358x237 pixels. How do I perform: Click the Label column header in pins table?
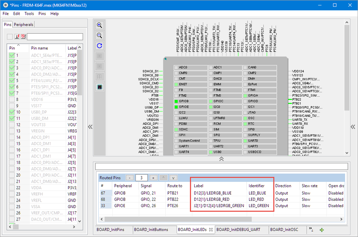pyautogui.click(x=71, y=48)
